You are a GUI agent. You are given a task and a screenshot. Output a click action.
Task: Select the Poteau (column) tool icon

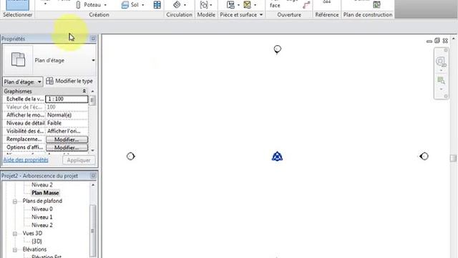(x=78, y=5)
